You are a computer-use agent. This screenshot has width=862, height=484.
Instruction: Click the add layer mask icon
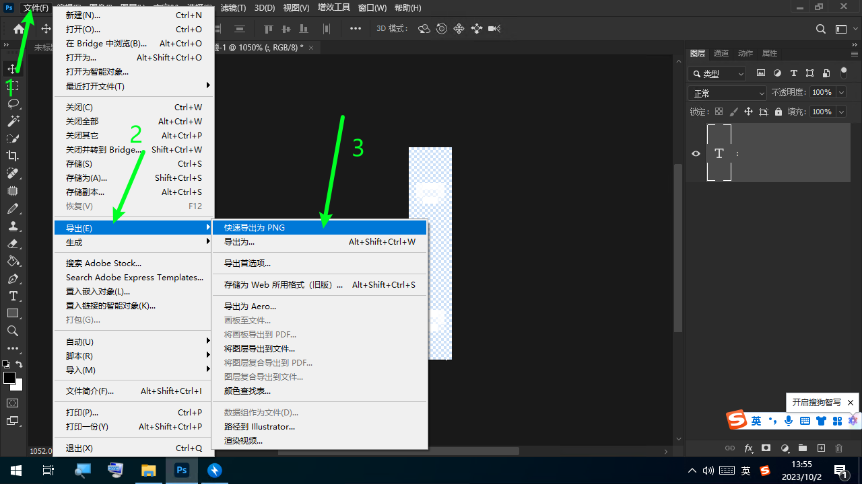(766, 448)
